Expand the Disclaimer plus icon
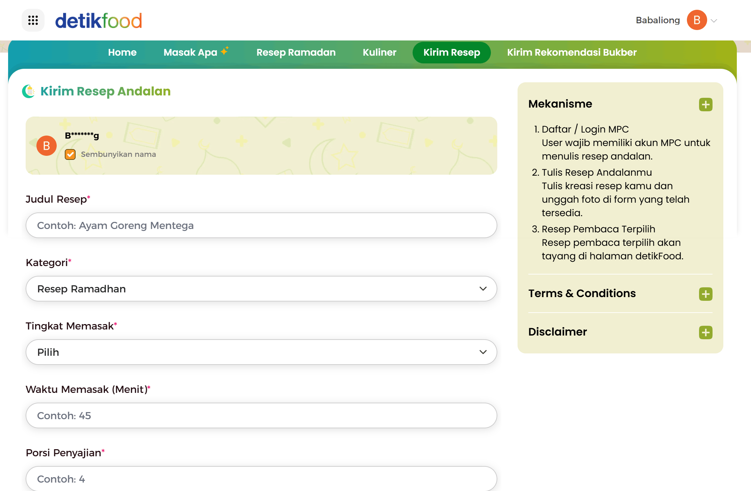 tap(705, 333)
